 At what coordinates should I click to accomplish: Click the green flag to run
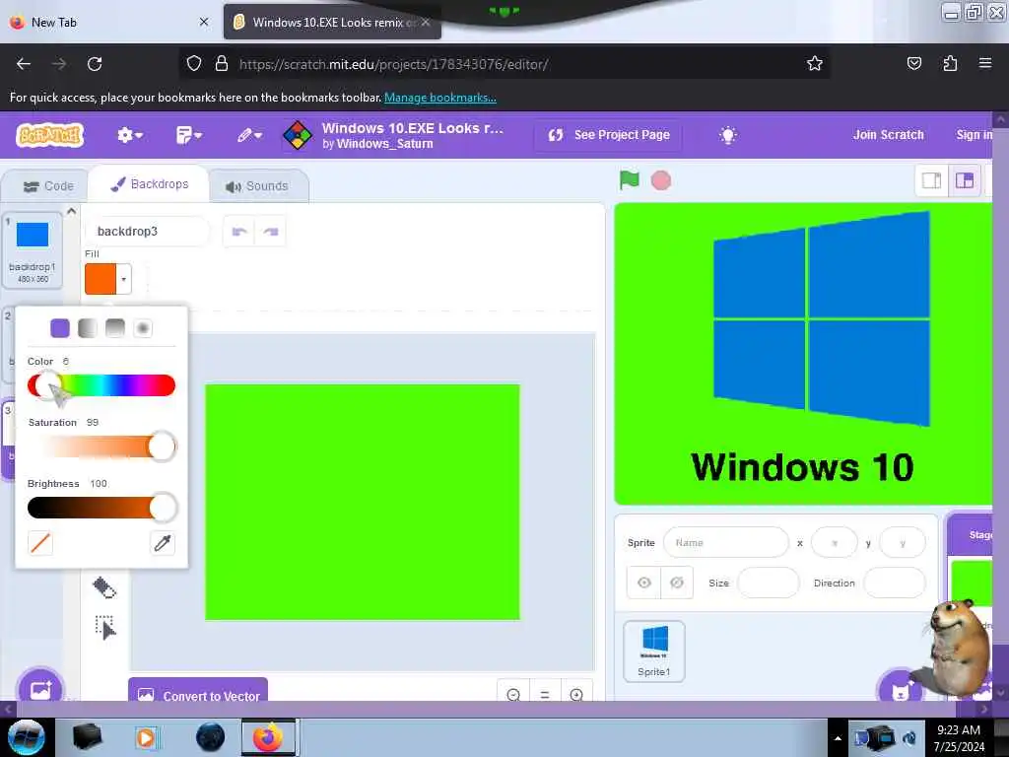pyautogui.click(x=629, y=180)
